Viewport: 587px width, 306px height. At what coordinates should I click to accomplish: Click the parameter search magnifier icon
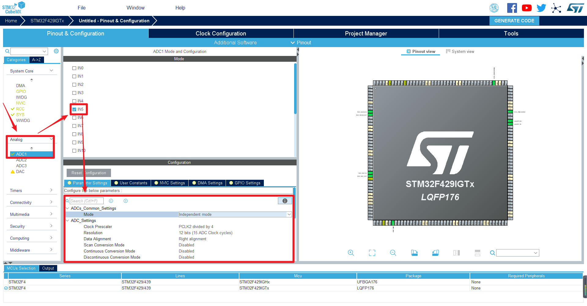click(68, 201)
